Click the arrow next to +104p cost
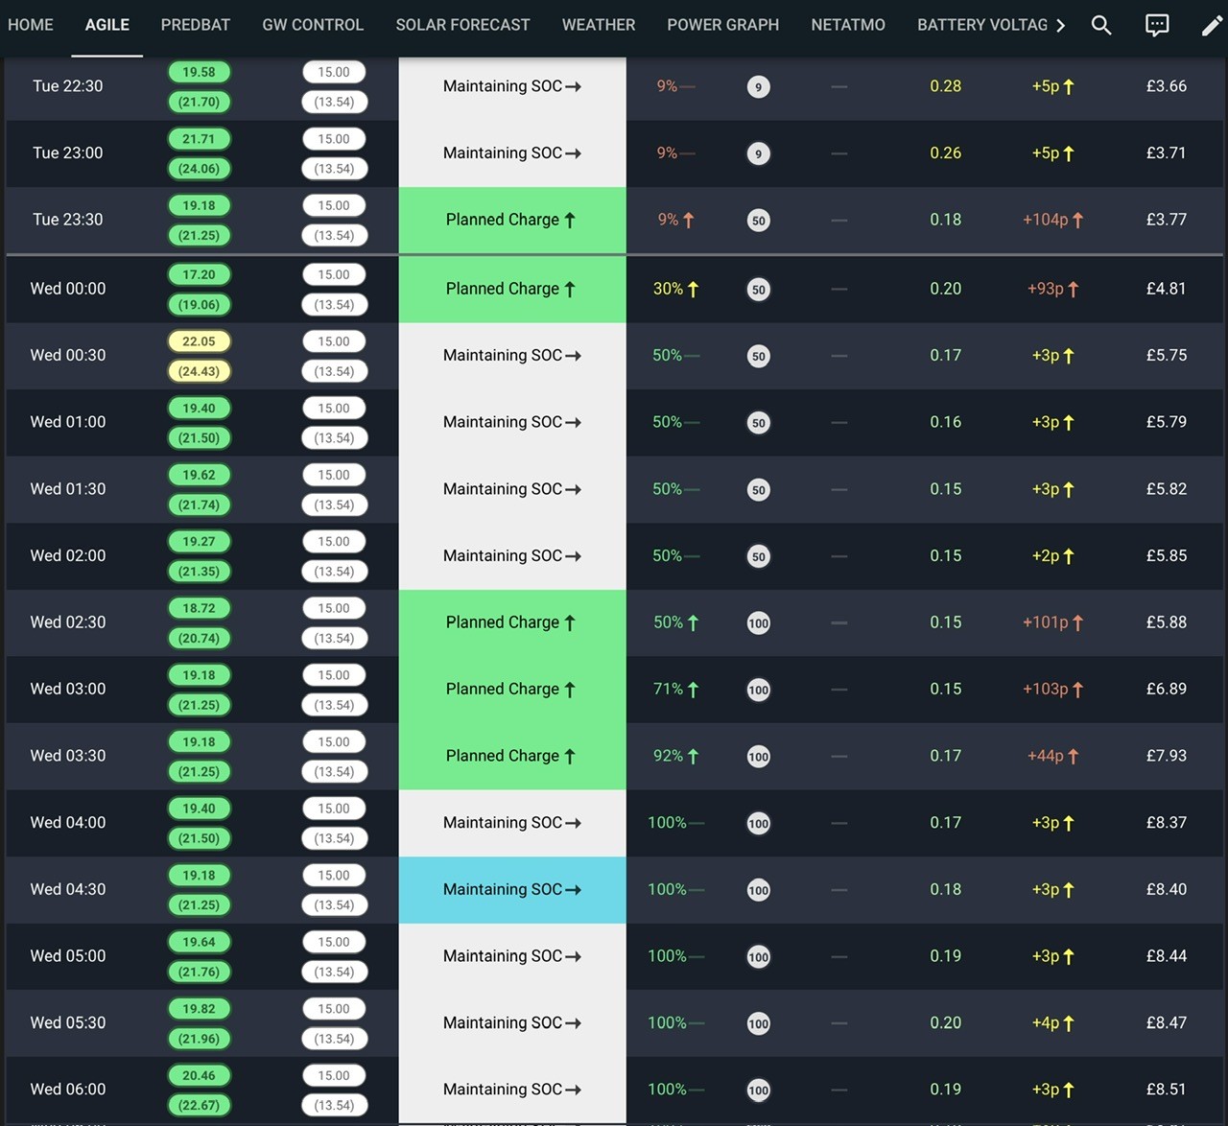 click(1078, 220)
